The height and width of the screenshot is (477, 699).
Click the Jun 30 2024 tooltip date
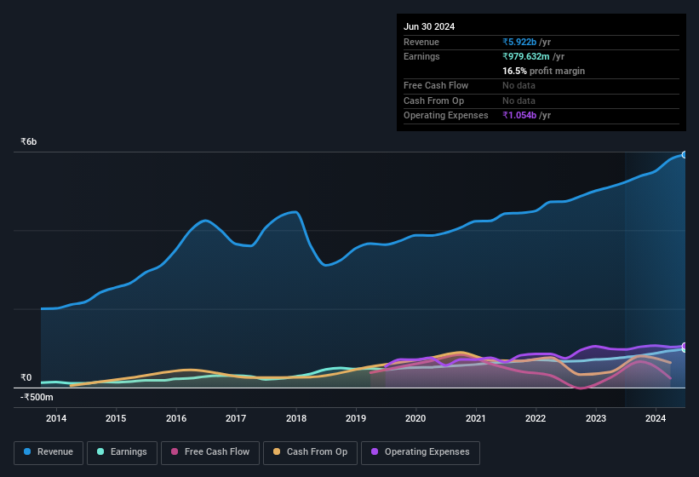coord(429,26)
